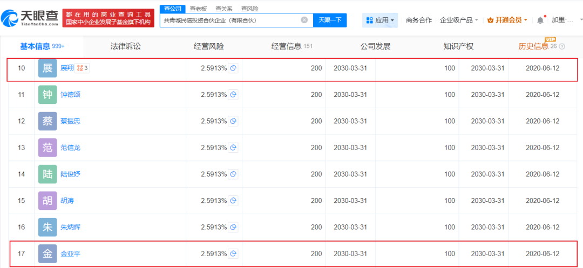Expand the 应用 dropdown
The image size is (583, 268).
click(x=380, y=20)
